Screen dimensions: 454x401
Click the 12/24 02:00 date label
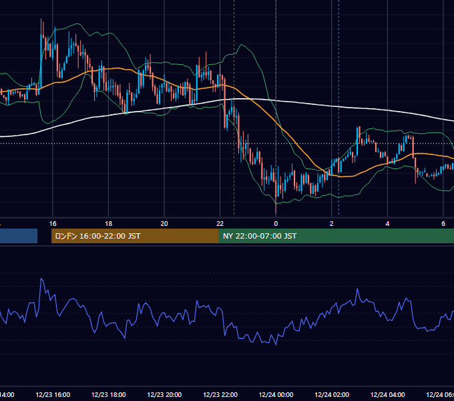click(332, 394)
